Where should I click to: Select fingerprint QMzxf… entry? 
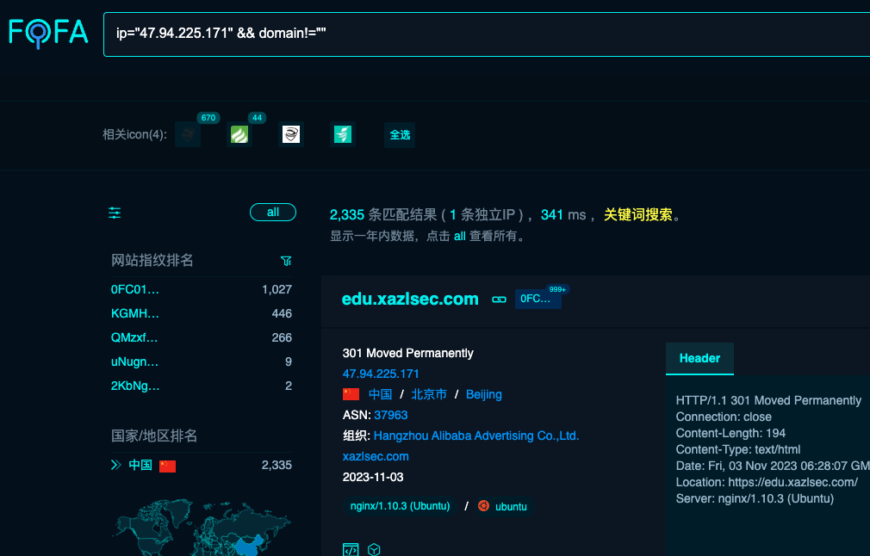[x=134, y=337]
